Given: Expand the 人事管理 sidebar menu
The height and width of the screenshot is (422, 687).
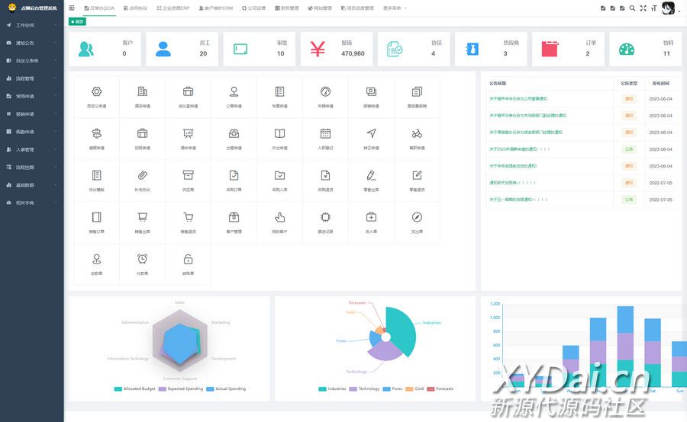Looking at the screenshot, I should [x=31, y=149].
